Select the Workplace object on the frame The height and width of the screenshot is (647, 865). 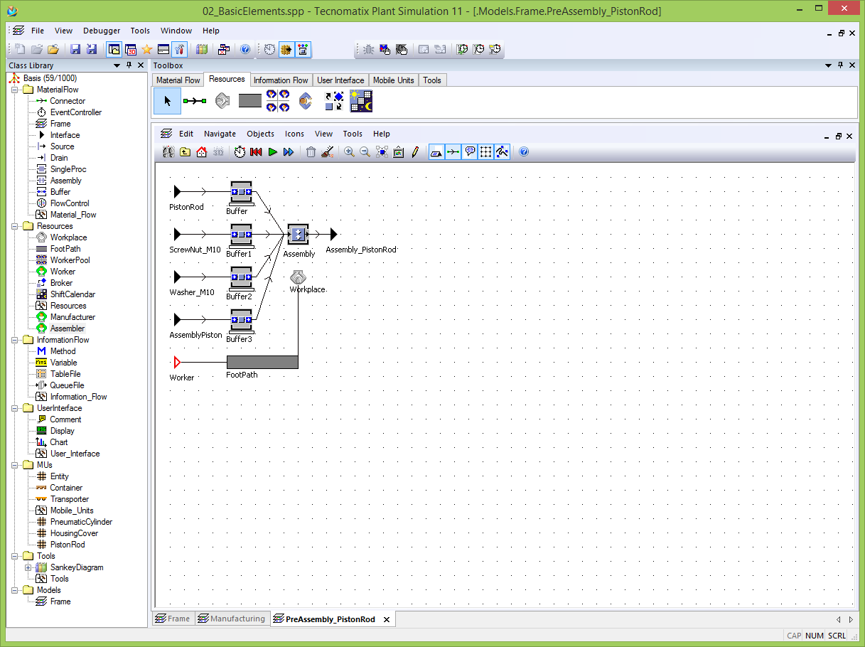(298, 277)
